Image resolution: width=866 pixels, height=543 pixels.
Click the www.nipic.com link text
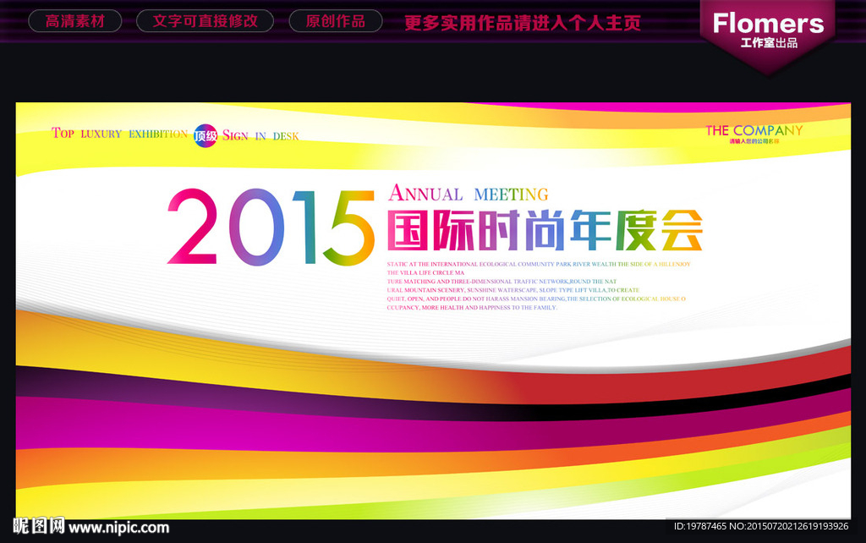[118, 528]
